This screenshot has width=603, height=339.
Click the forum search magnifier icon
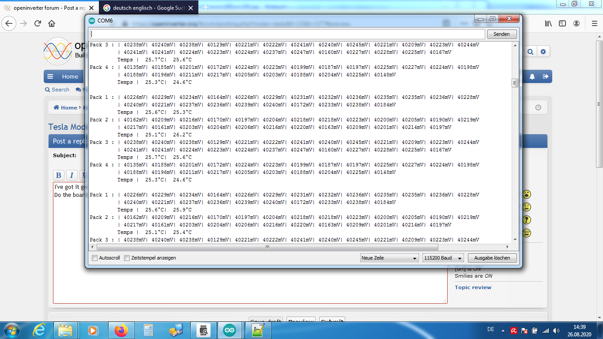click(x=530, y=52)
